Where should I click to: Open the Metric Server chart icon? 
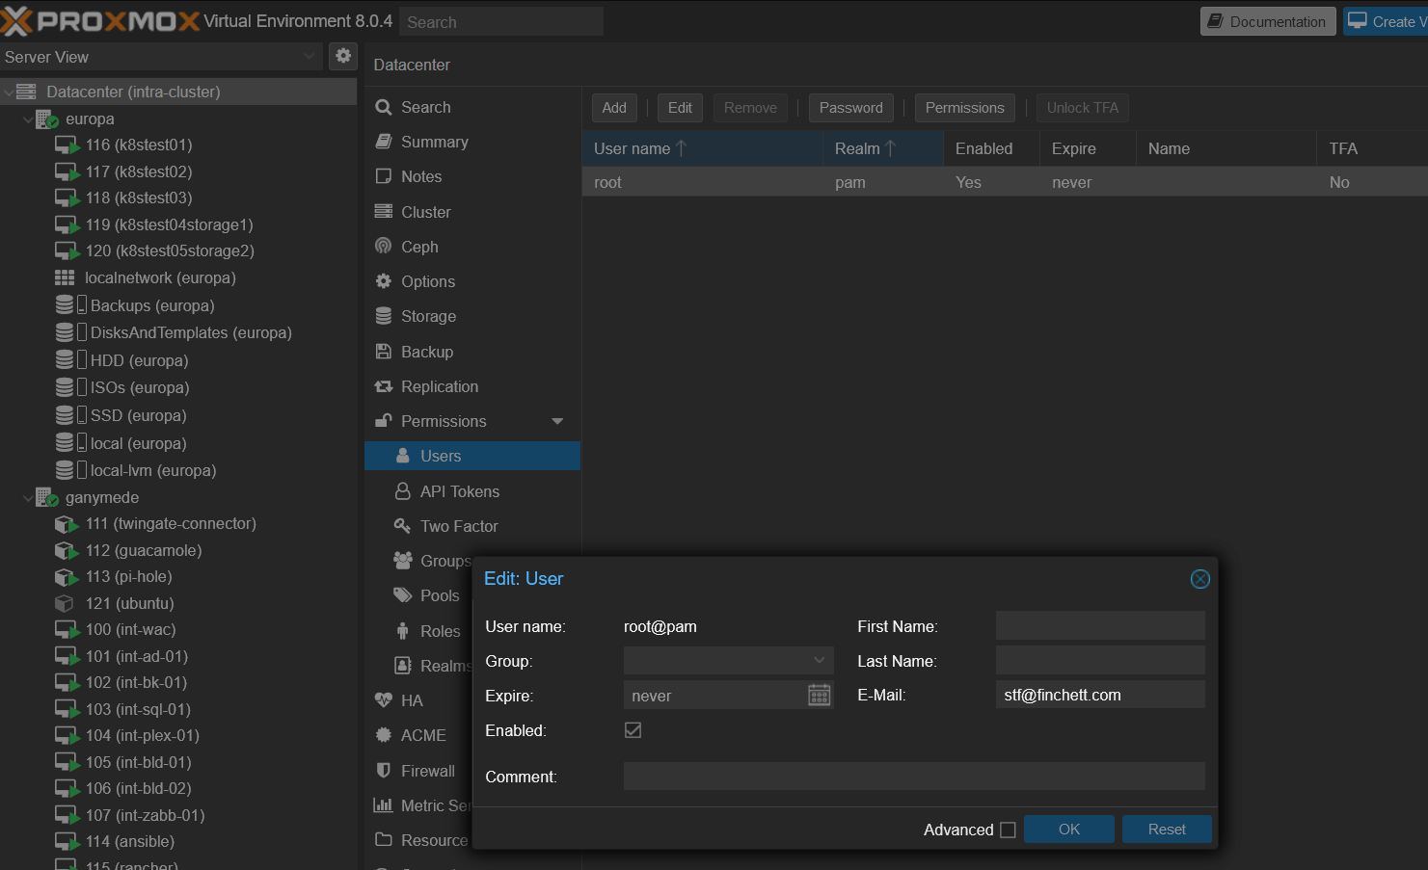point(382,806)
